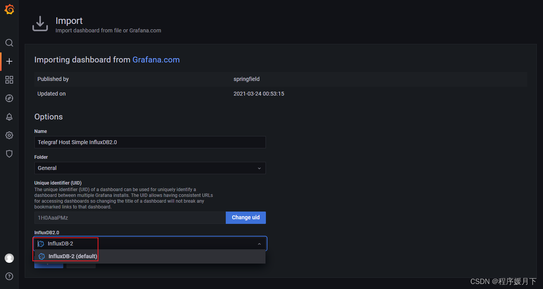This screenshot has height=289, width=543.
Task: Follow the Grafana.com link
Action: (156, 60)
